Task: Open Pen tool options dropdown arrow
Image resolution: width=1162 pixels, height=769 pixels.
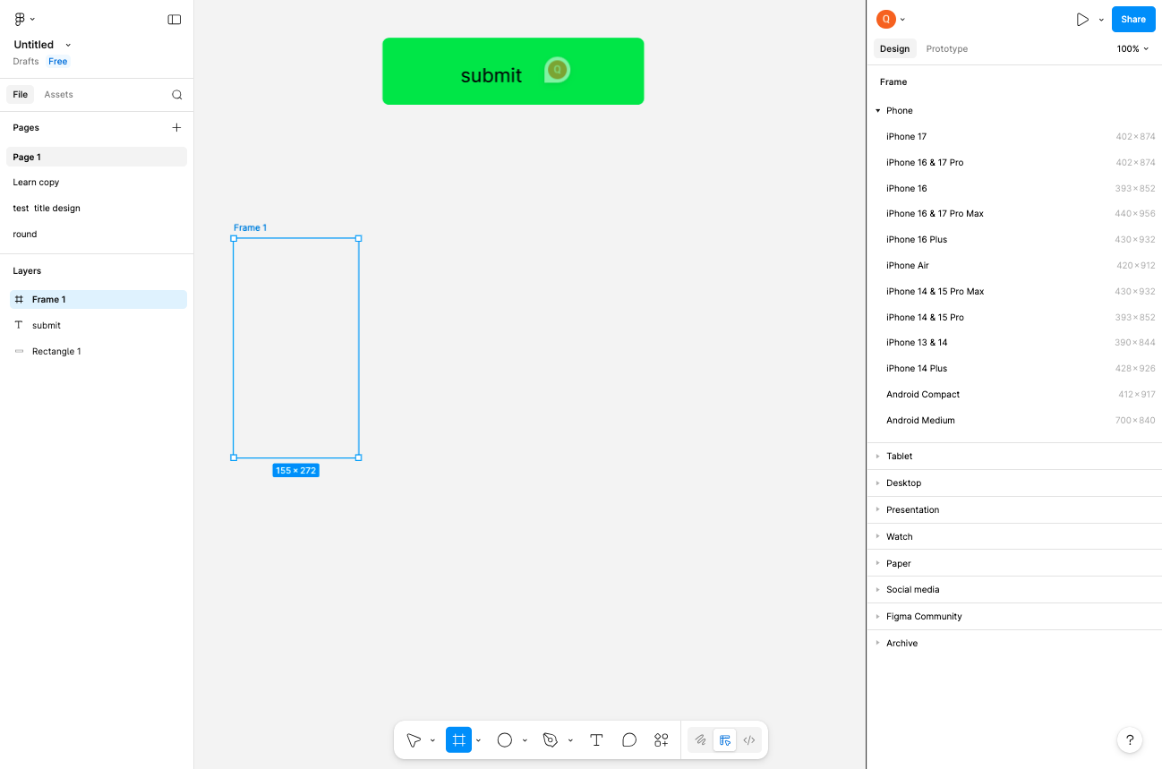Action: point(570,741)
